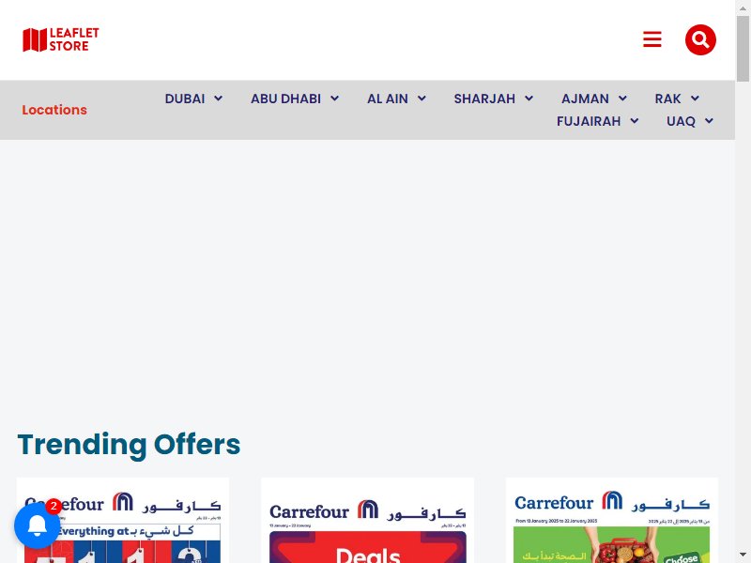Image resolution: width=751 pixels, height=563 pixels.
Task: Click the Trending Offers heading
Action: click(129, 444)
